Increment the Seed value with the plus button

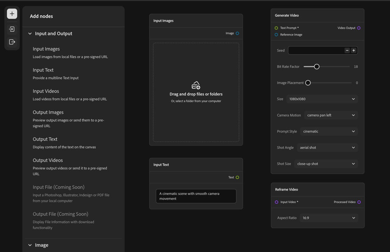353,50
